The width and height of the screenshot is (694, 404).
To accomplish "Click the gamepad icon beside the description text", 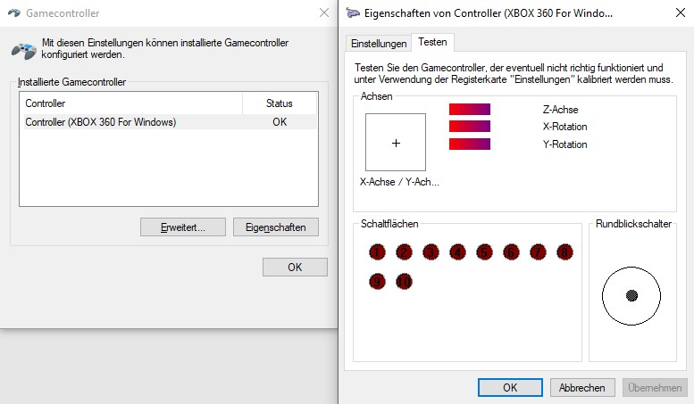I will (x=24, y=51).
